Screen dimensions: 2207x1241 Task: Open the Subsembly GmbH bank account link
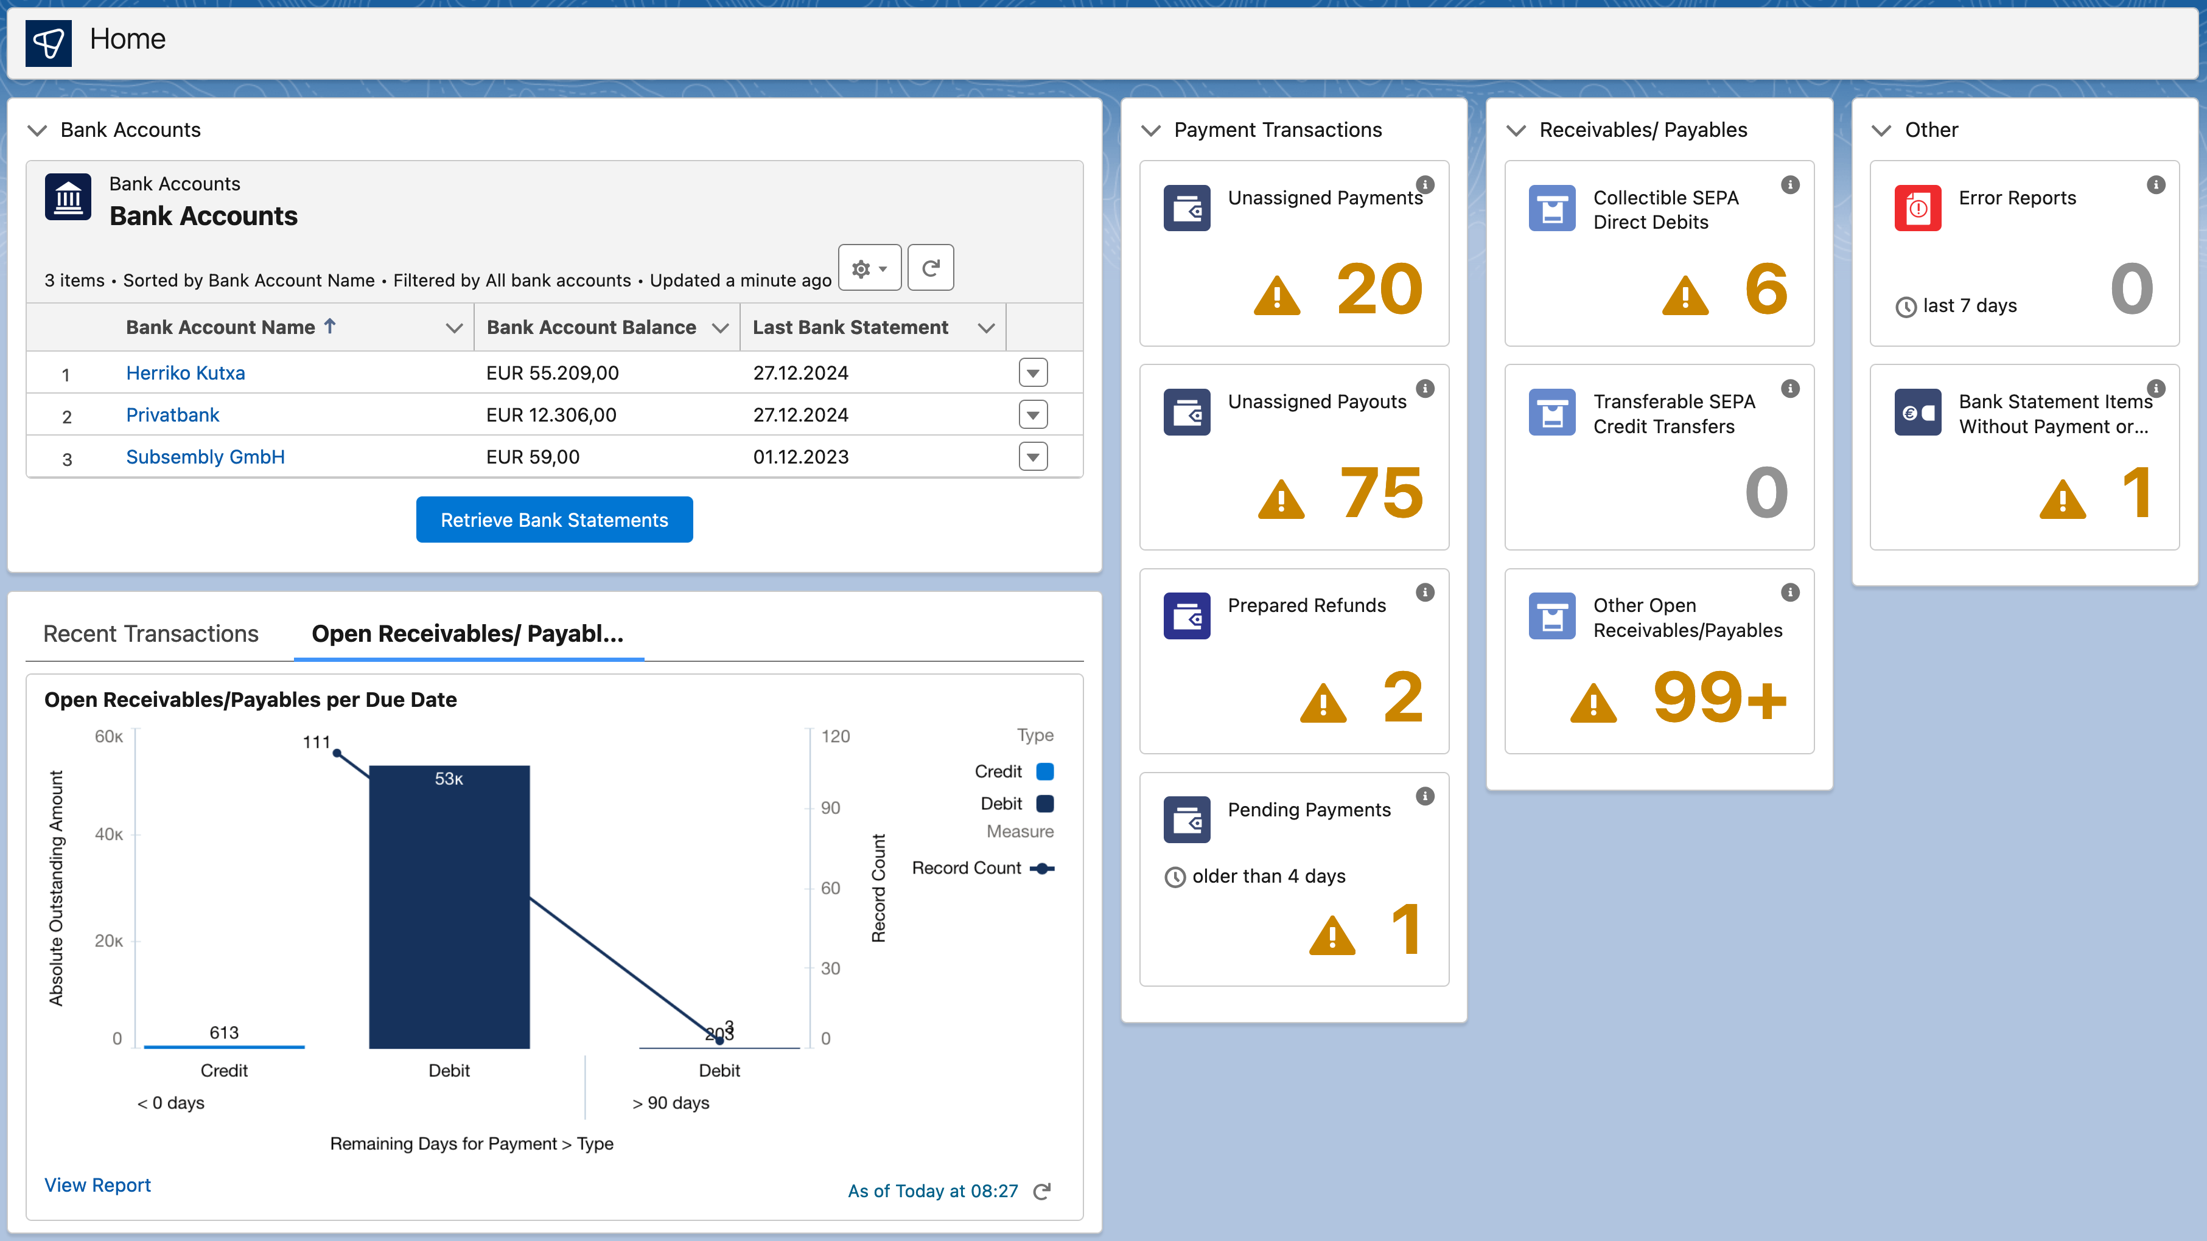tap(205, 457)
